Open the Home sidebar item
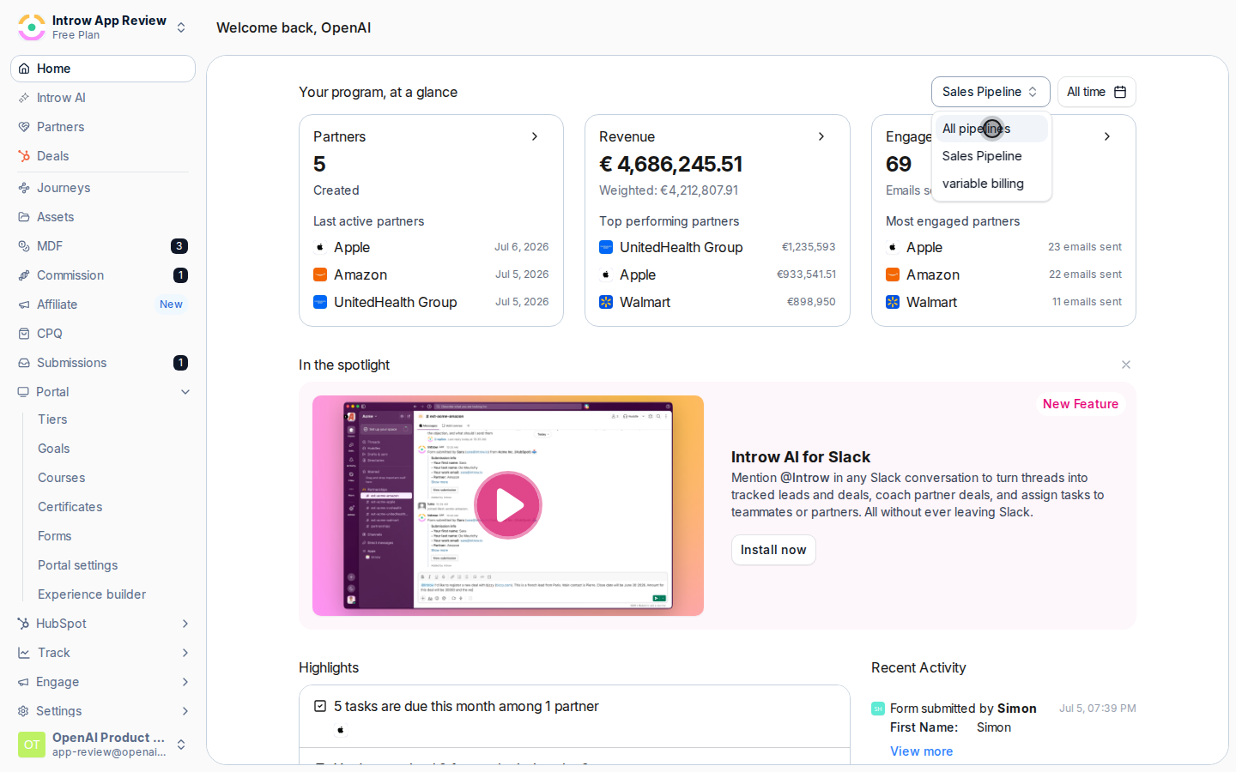Image resolution: width=1236 pixels, height=772 pixels. [x=103, y=69]
